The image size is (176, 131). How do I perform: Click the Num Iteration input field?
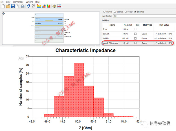tap(144, 16)
